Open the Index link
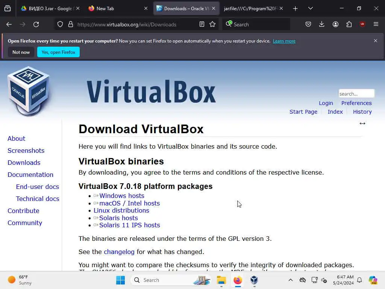The image size is (385, 289). [335, 111]
